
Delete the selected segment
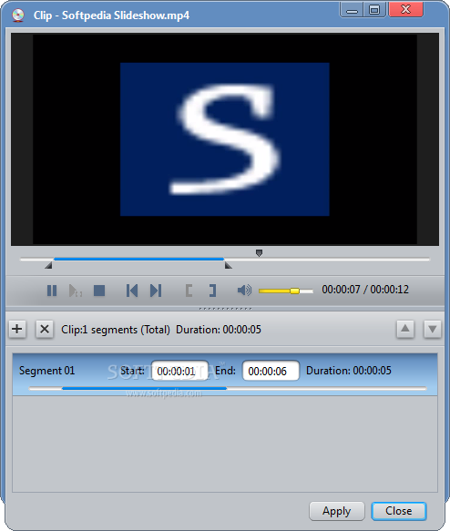click(45, 329)
